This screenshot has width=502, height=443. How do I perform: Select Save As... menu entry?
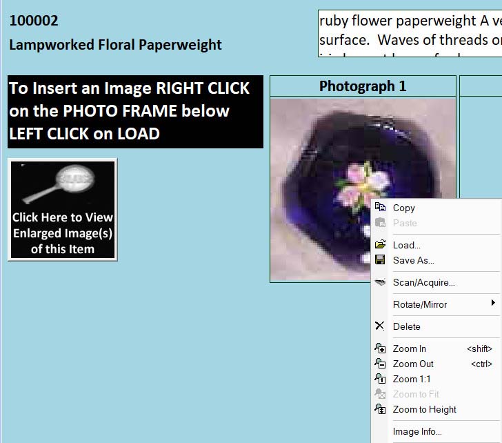(x=413, y=260)
